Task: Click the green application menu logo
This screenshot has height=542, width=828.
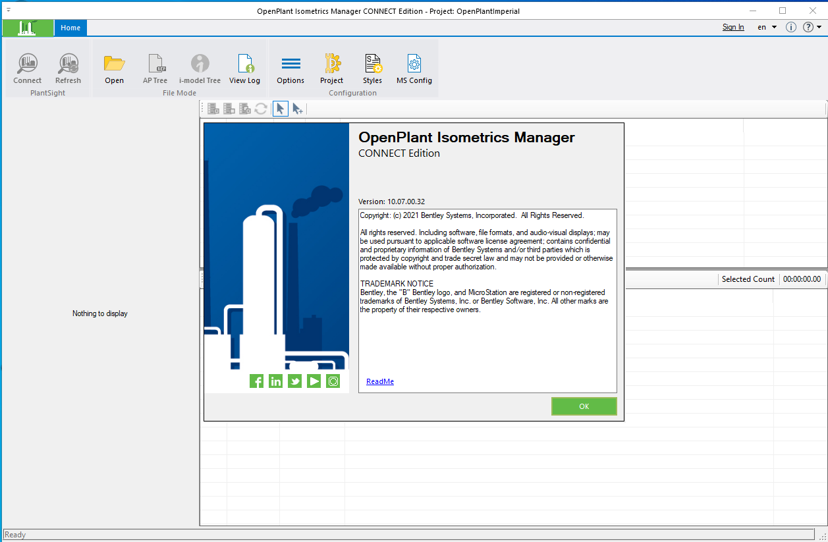Action: click(28, 28)
